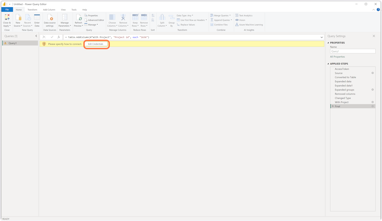The height and width of the screenshot is (221, 382).
Task: Click Combine Files
Action: point(219,25)
